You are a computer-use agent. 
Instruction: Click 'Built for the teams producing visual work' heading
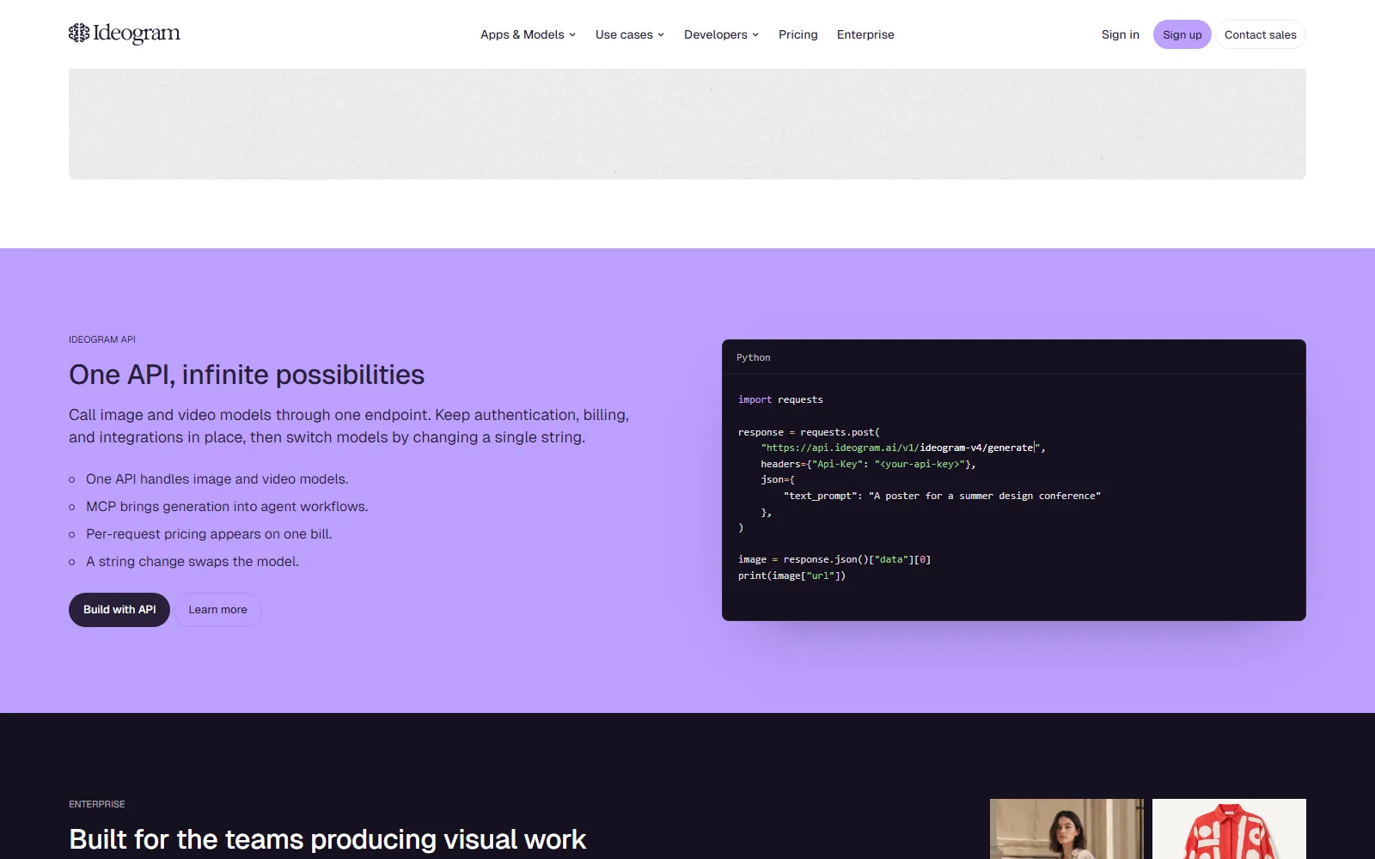(327, 839)
